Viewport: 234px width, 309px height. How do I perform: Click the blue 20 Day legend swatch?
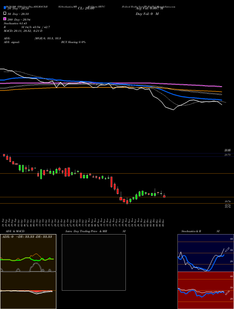(5, 8)
